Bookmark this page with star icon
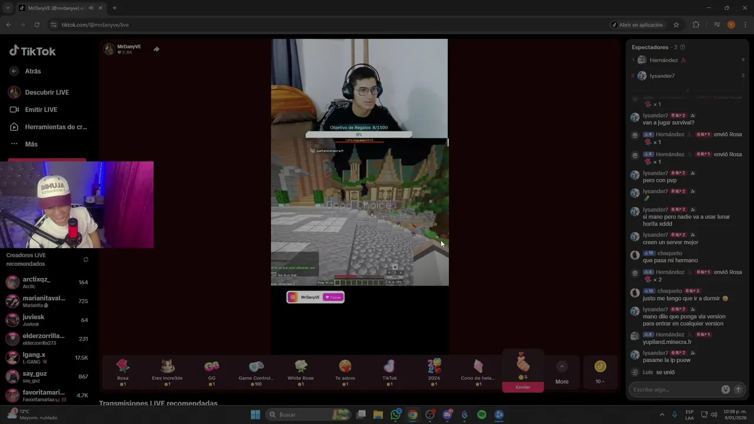 [676, 25]
